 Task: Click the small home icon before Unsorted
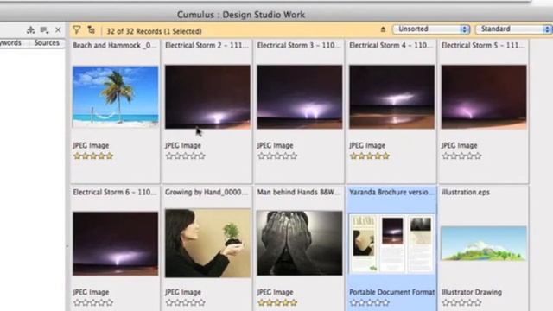pos(383,29)
